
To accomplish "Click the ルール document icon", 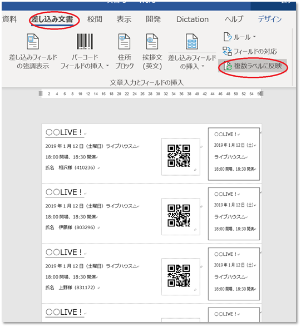I will (x=228, y=37).
